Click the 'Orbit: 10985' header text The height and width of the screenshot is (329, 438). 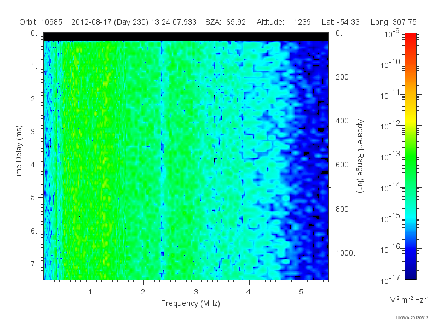pyautogui.click(x=41, y=22)
